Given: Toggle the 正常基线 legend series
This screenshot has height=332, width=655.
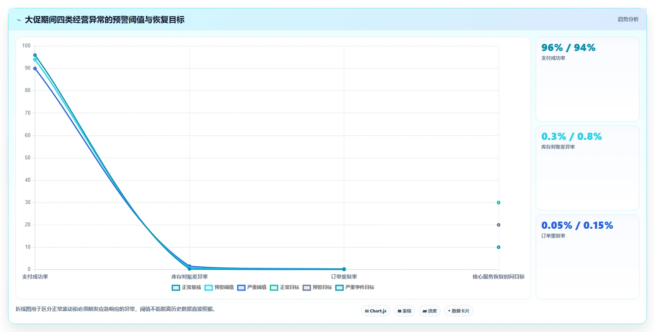Looking at the screenshot, I should [x=186, y=287].
